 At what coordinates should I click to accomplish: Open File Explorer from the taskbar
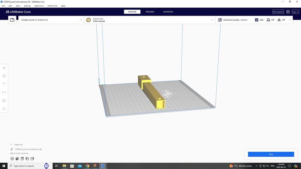64,166
